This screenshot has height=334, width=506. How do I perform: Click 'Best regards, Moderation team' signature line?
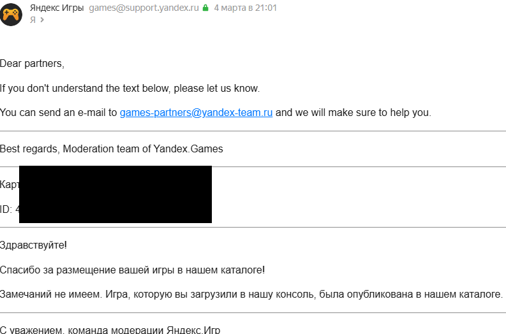click(111, 149)
